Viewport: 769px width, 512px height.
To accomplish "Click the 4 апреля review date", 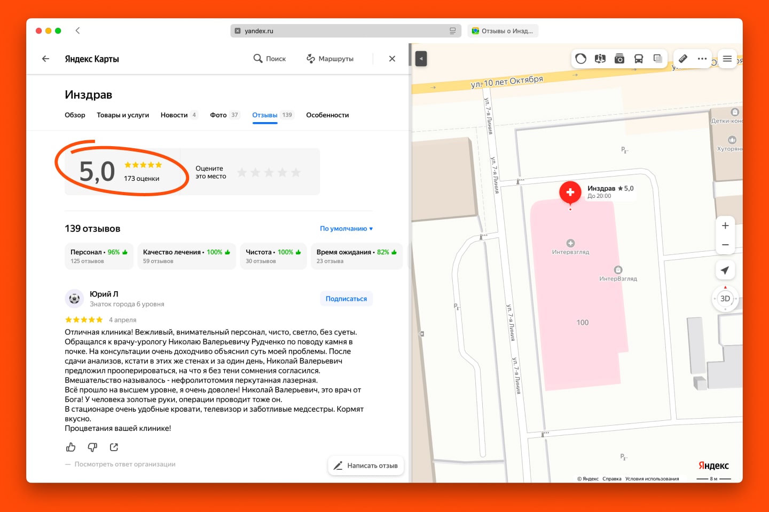I will point(122,320).
